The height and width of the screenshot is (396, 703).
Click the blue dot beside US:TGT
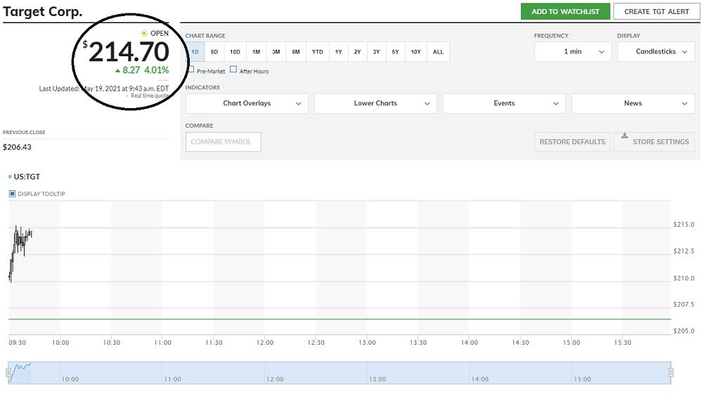tap(10, 177)
